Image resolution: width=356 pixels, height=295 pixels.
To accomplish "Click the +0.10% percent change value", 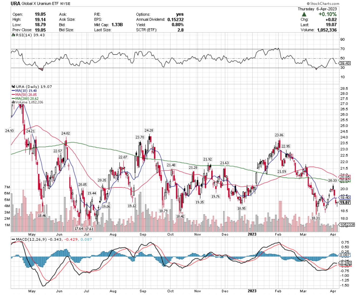I will [x=327, y=14].
